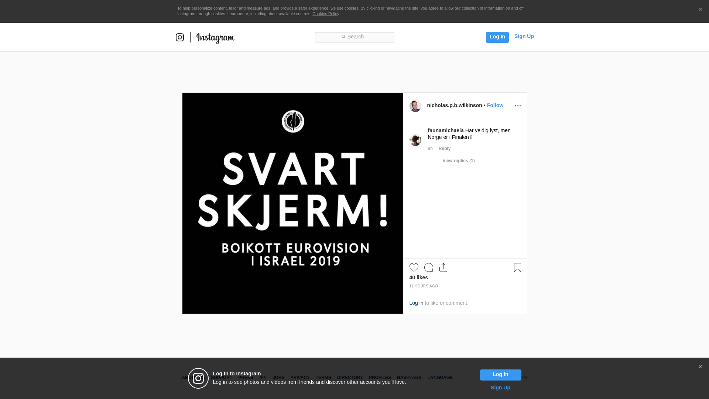Screen dimensions: 709x399
Task: Follow nicholas.p.b.wilkinson
Action: pyautogui.click(x=495, y=105)
